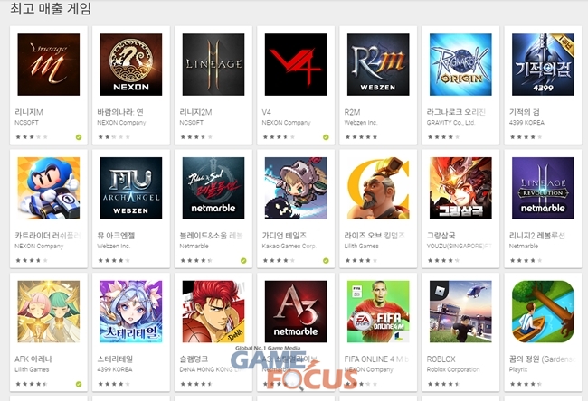Click the FIFA Online 4 M icon
This screenshot has height=401, width=588.
(x=378, y=312)
